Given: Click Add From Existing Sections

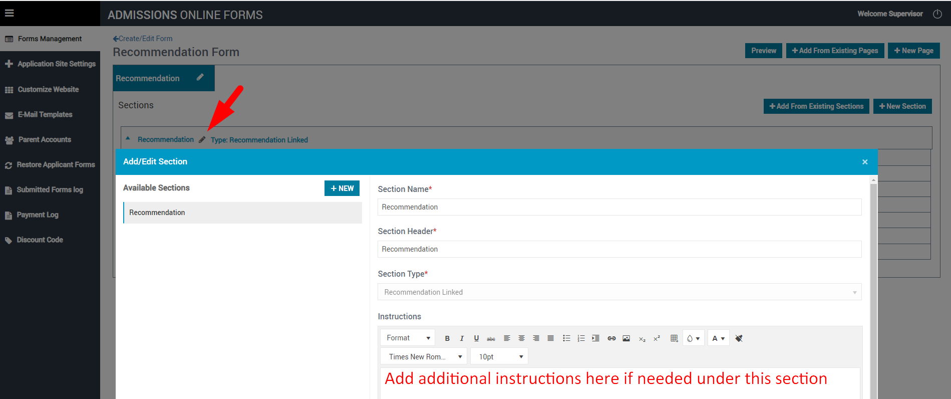Looking at the screenshot, I should pos(816,106).
